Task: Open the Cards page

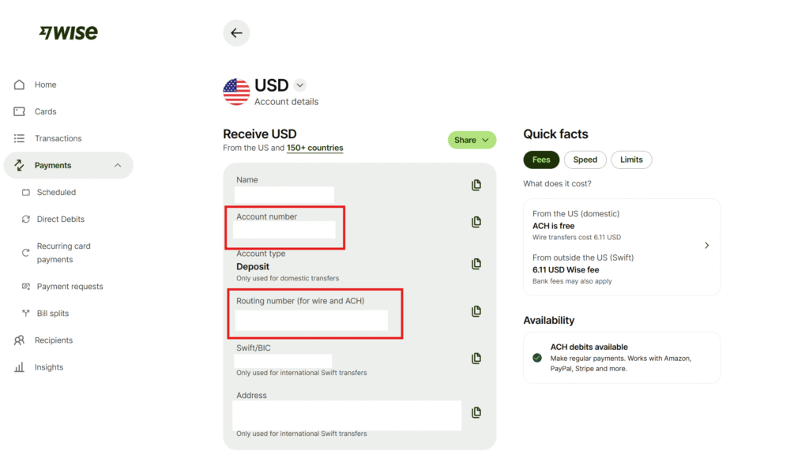Action: 45,111
